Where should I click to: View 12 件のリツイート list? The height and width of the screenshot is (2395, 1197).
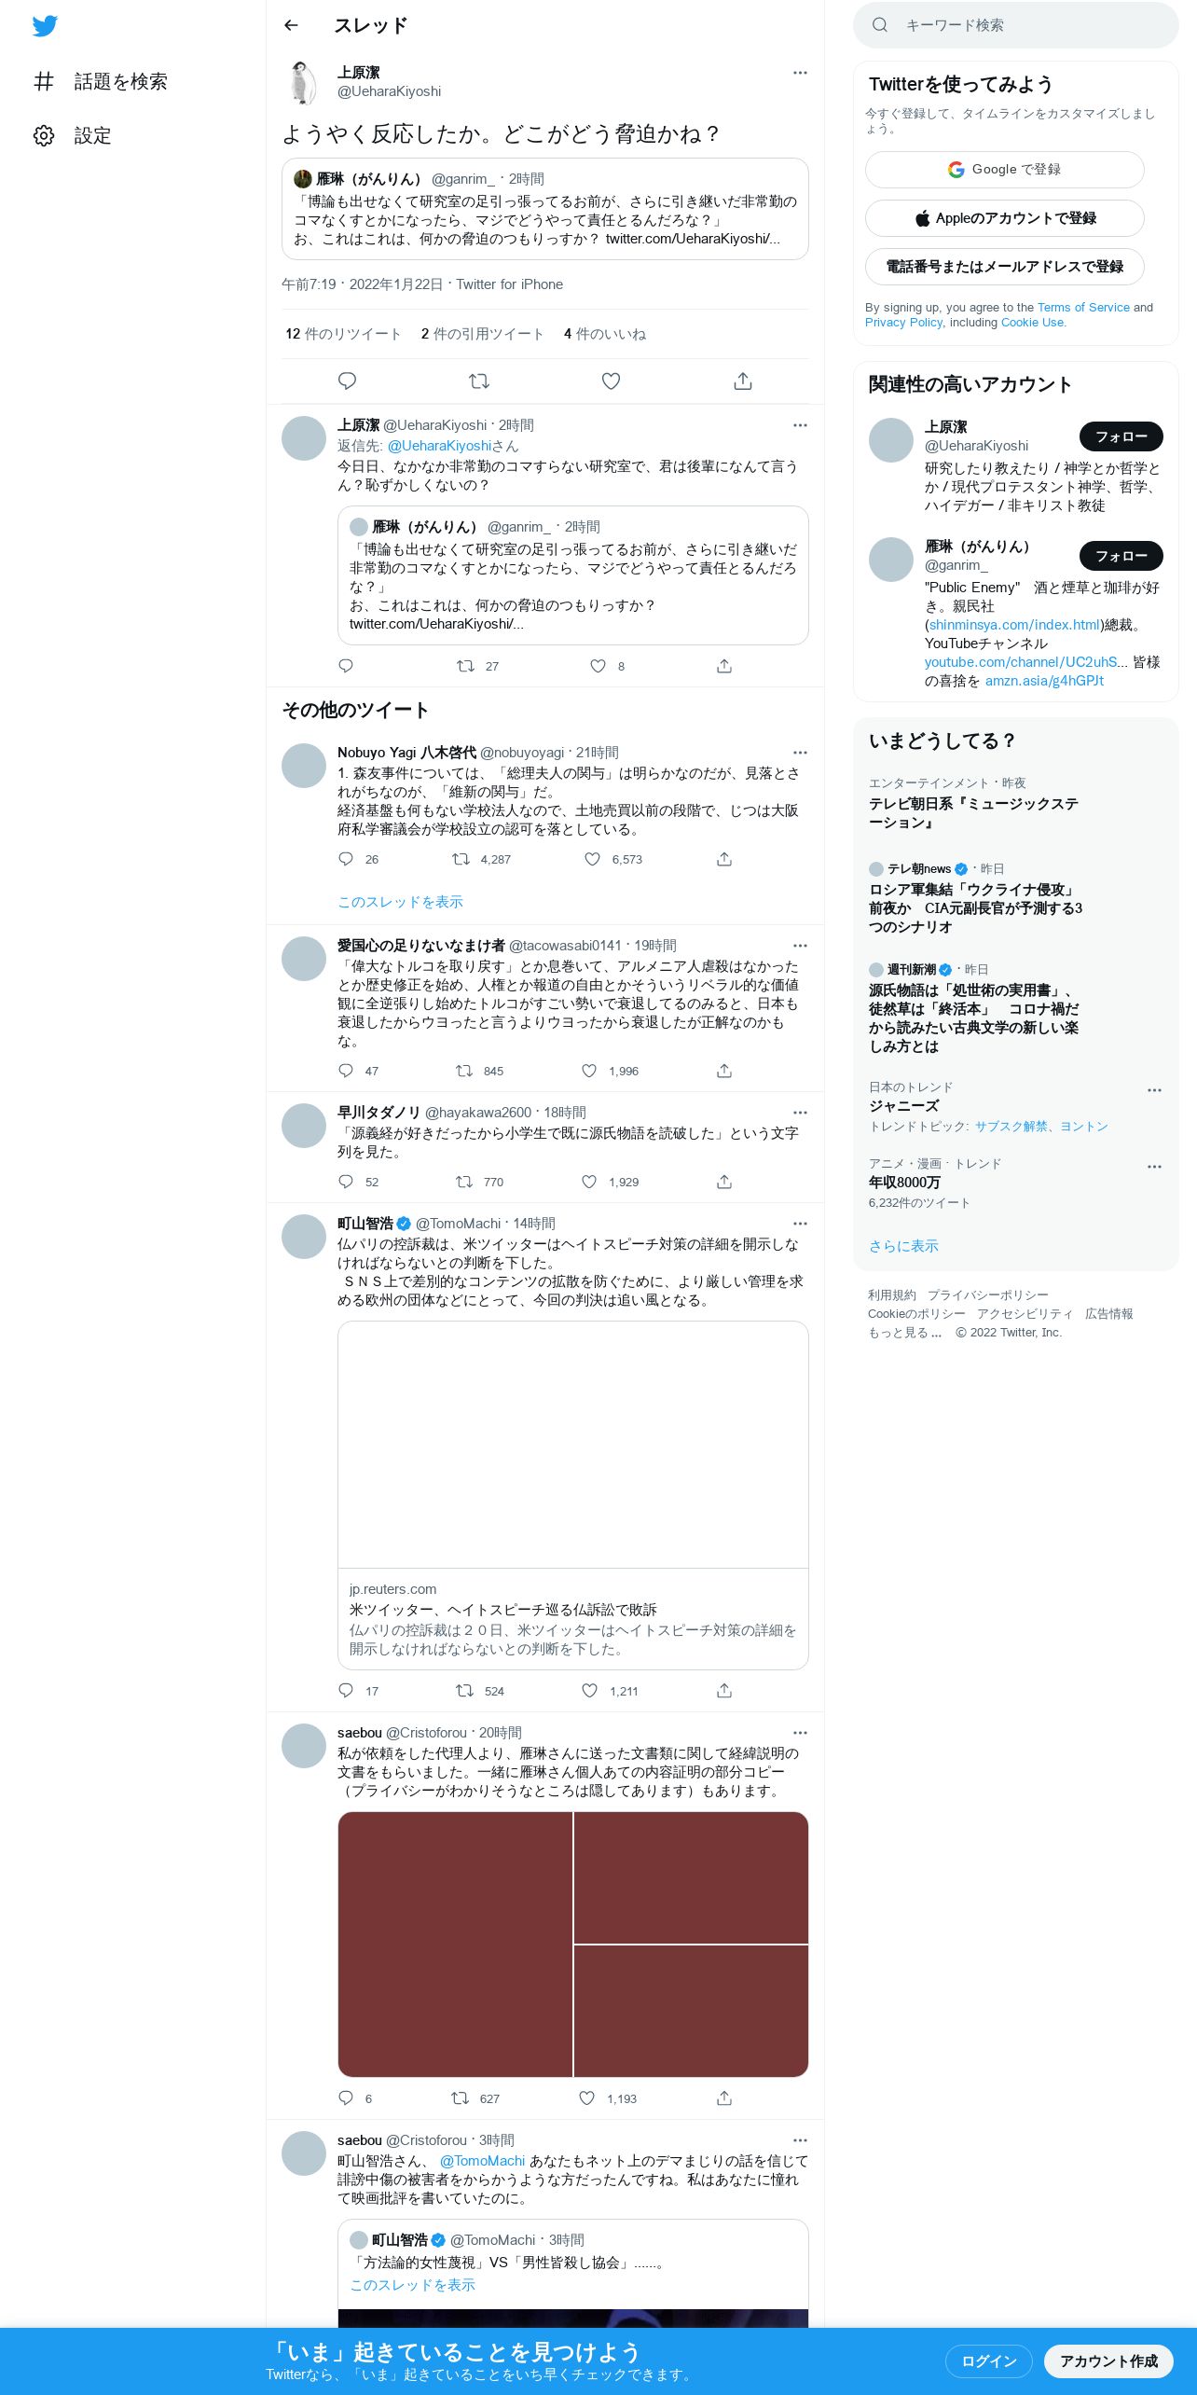point(343,334)
